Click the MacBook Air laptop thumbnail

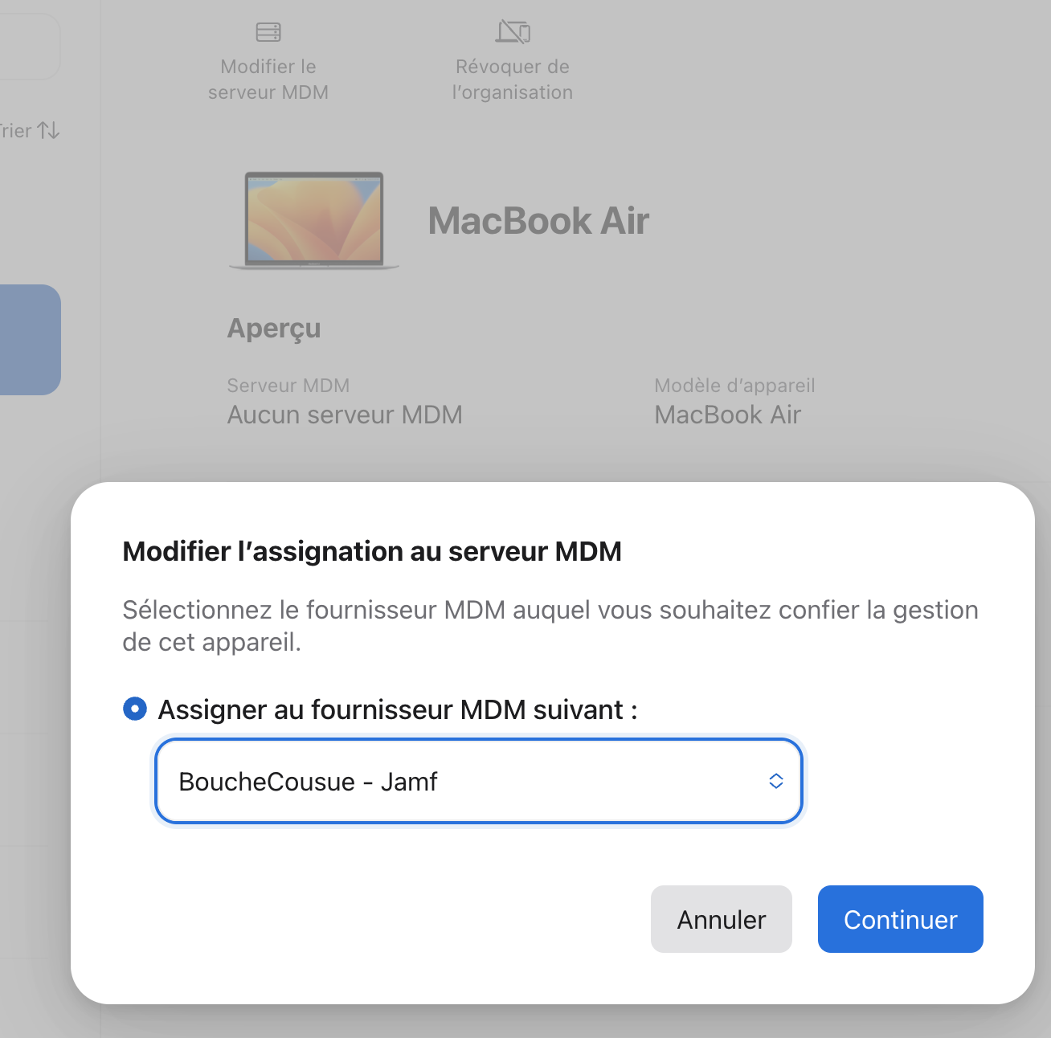[x=314, y=220]
